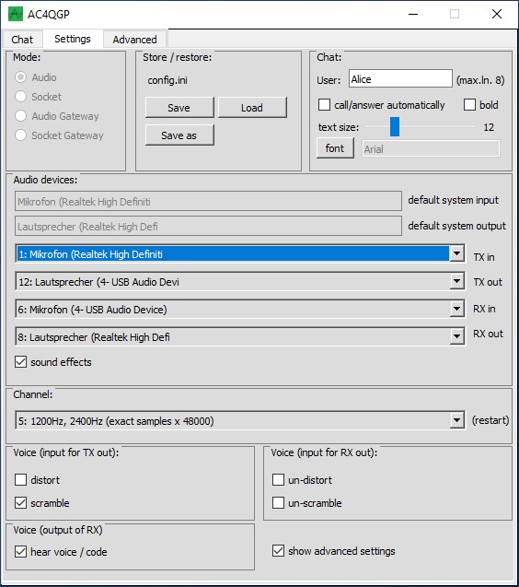Click the Load button
The height and width of the screenshot is (587, 519).
tap(252, 108)
